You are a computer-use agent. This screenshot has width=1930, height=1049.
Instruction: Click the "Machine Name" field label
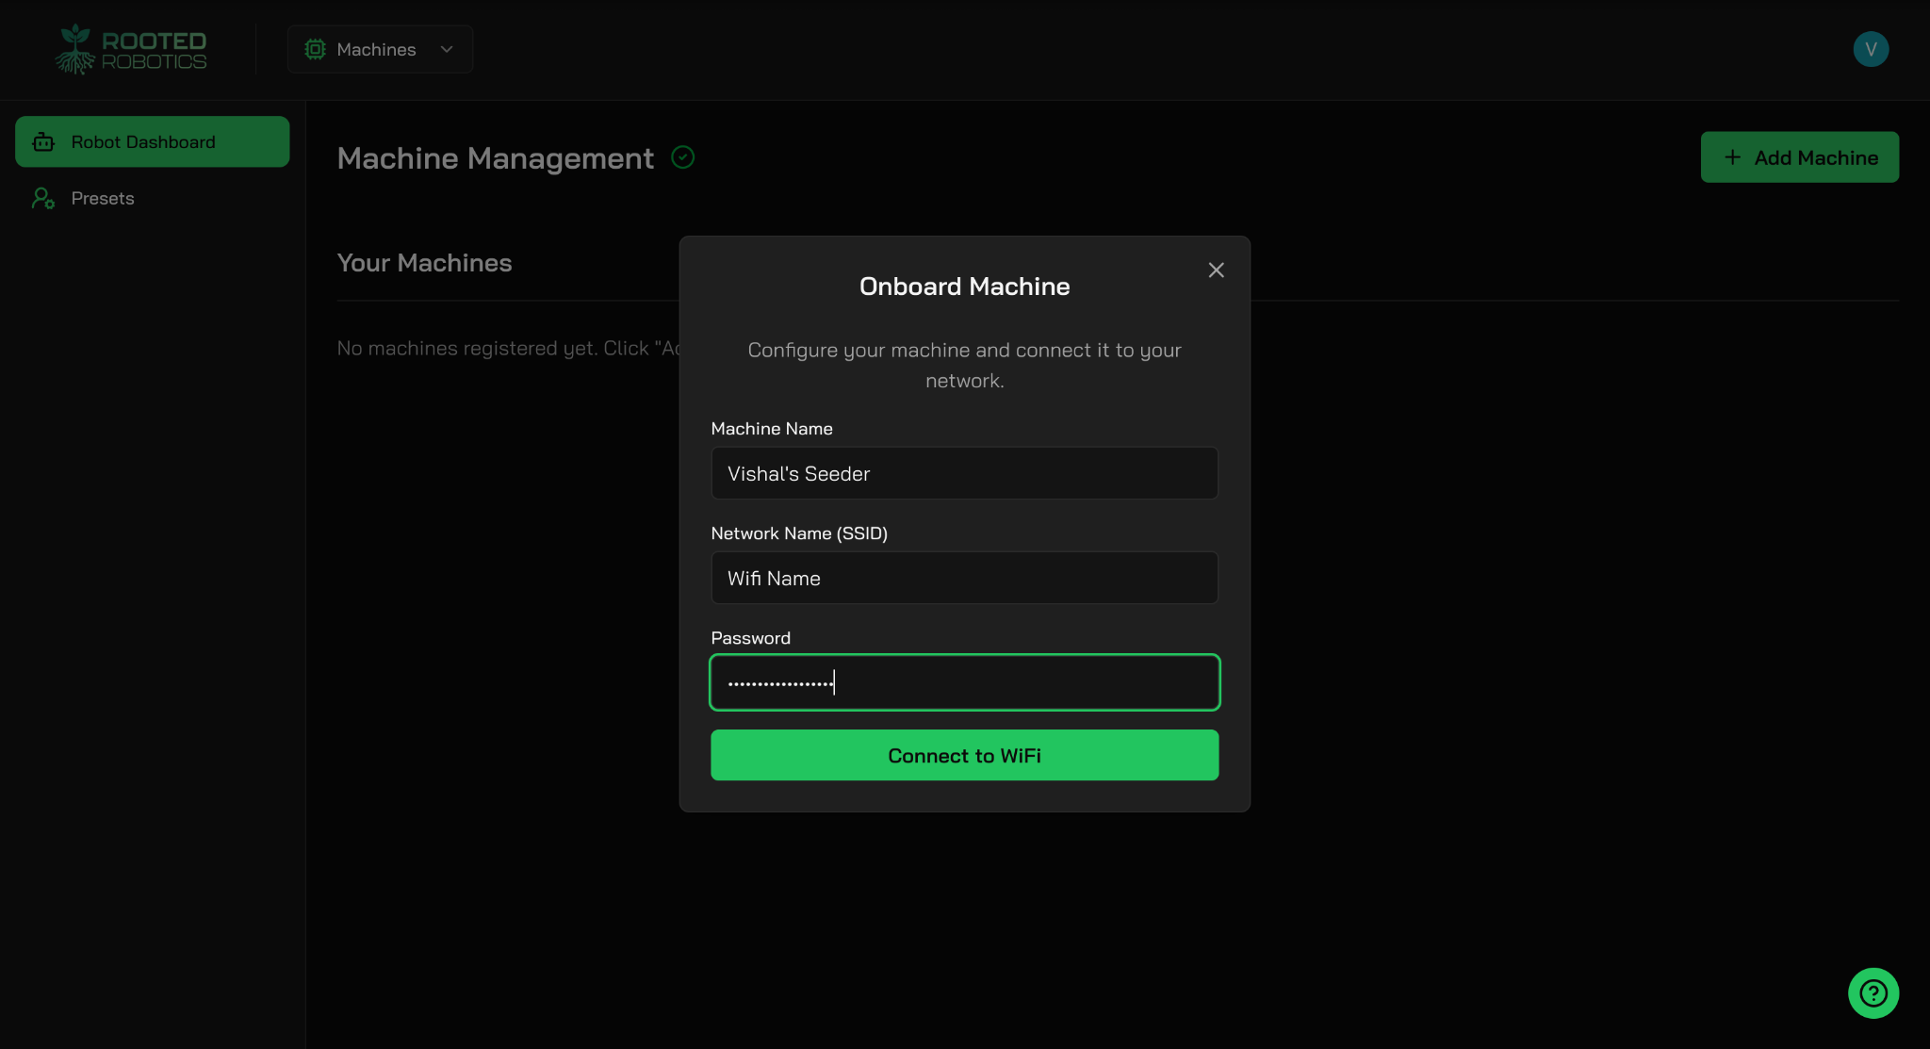[x=771, y=429]
